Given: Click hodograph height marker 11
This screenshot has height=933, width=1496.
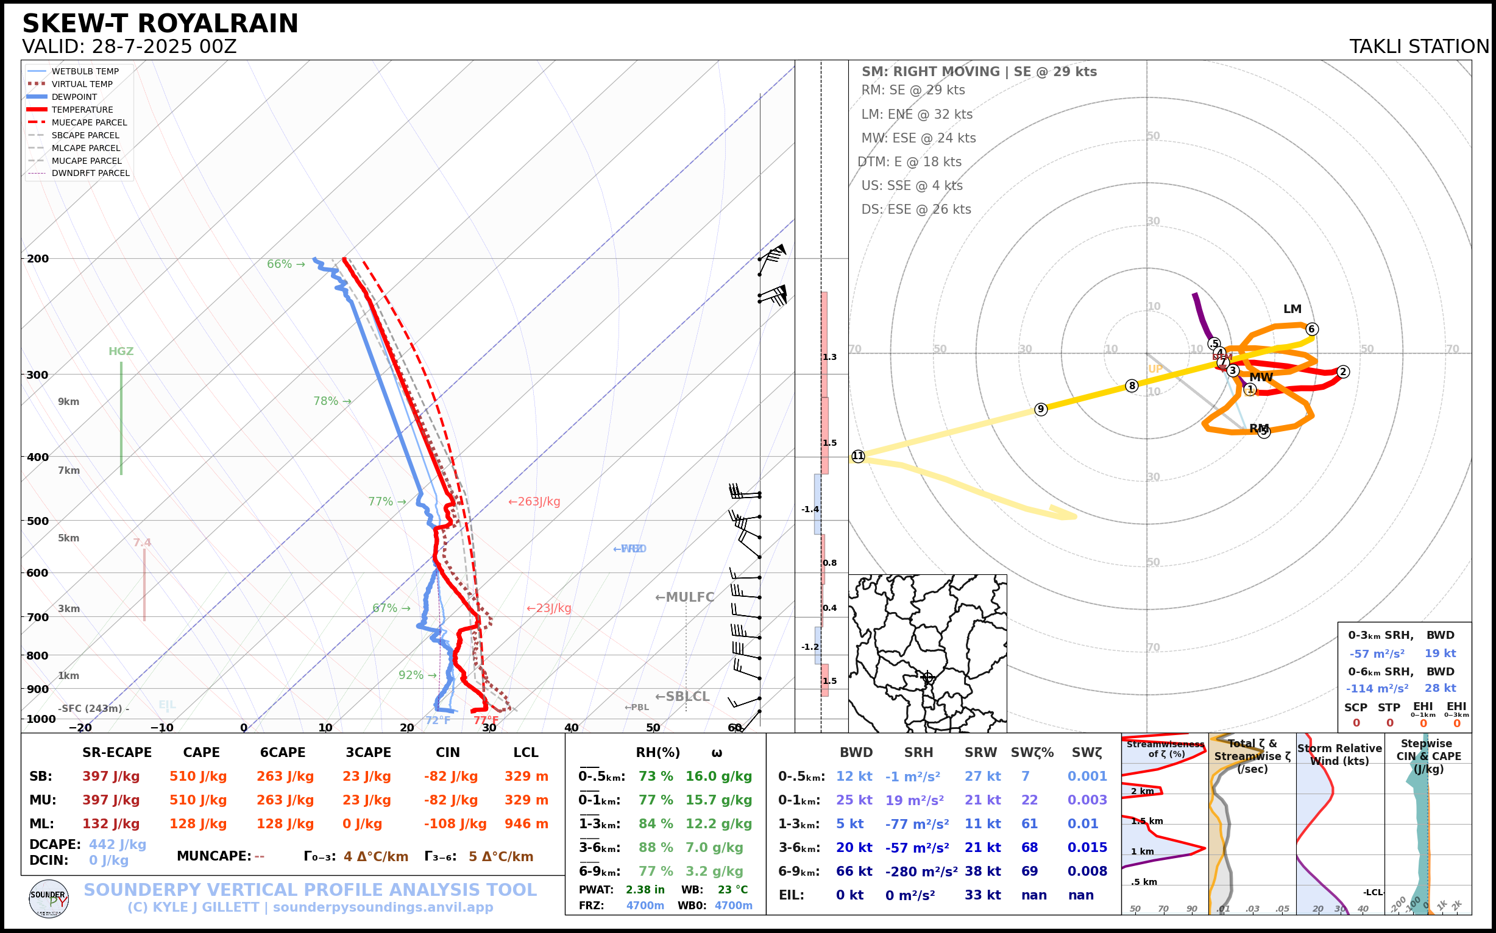Looking at the screenshot, I should tap(858, 456).
